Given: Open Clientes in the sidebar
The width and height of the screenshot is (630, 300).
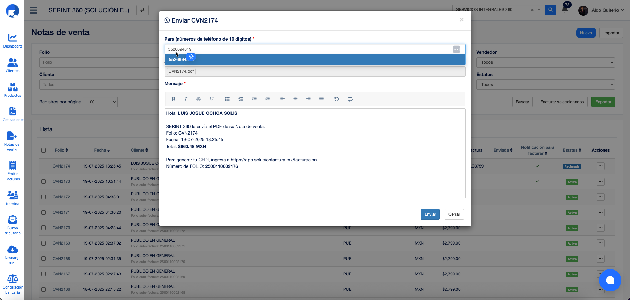Looking at the screenshot, I should click(12, 65).
